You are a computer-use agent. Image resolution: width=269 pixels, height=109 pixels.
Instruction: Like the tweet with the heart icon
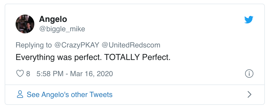[20, 74]
